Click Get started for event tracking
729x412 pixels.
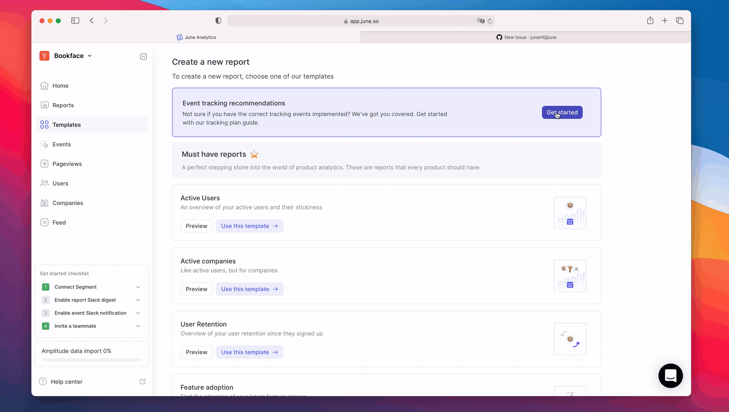[x=562, y=112]
